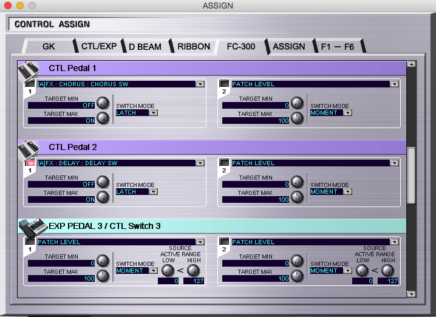Click EXP Pedal 3 assign 2 TARGET MAX knob
The width and height of the screenshot is (436, 317).
click(297, 276)
